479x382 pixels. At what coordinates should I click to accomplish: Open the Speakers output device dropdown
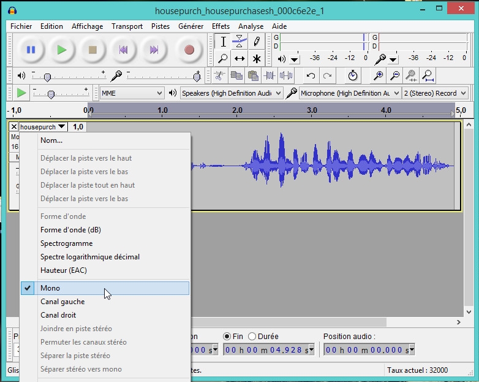pyautogui.click(x=232, y=93)
